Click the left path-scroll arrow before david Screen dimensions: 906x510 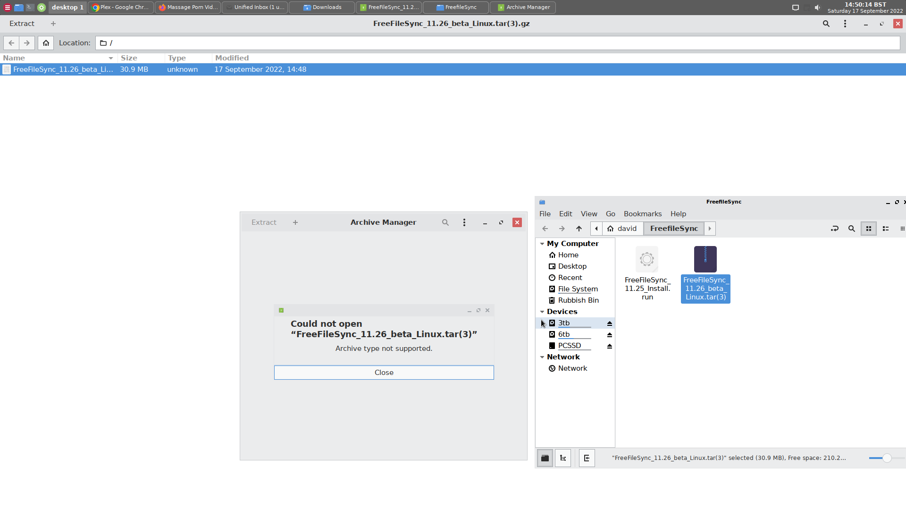pyautogui.click(x=596, y=229)
